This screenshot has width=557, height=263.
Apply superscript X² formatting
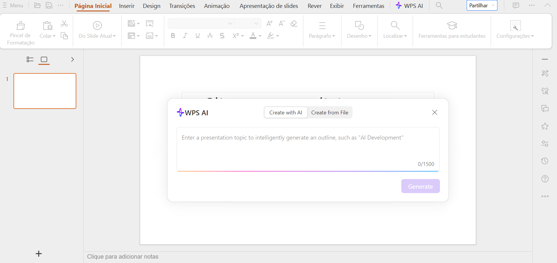[236, 36]
